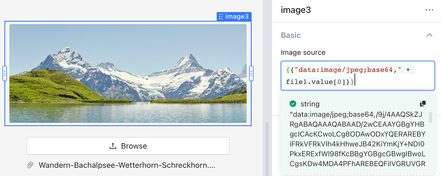Click the left resize handle of image3

pos(4,73)
